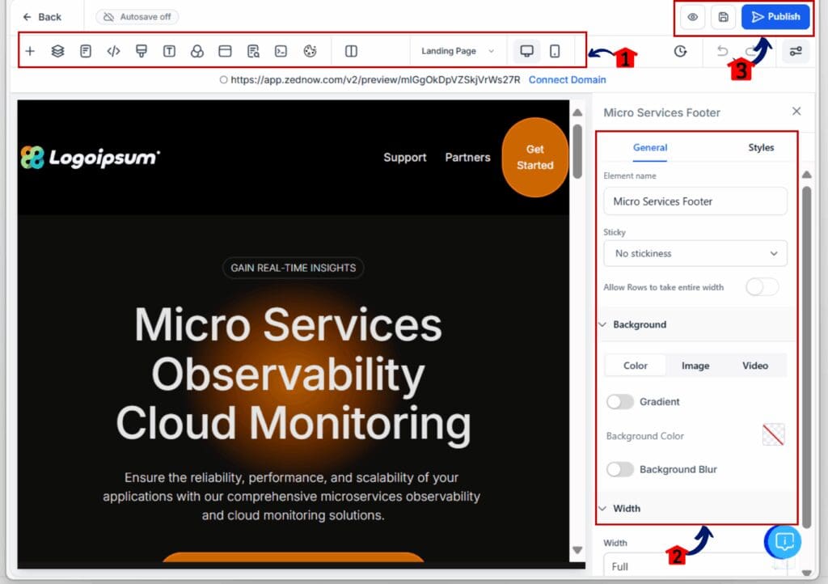Toggle Allow Rows to take entire width
This screenshot has width=828, height=584.
click(x=762, y=287)
